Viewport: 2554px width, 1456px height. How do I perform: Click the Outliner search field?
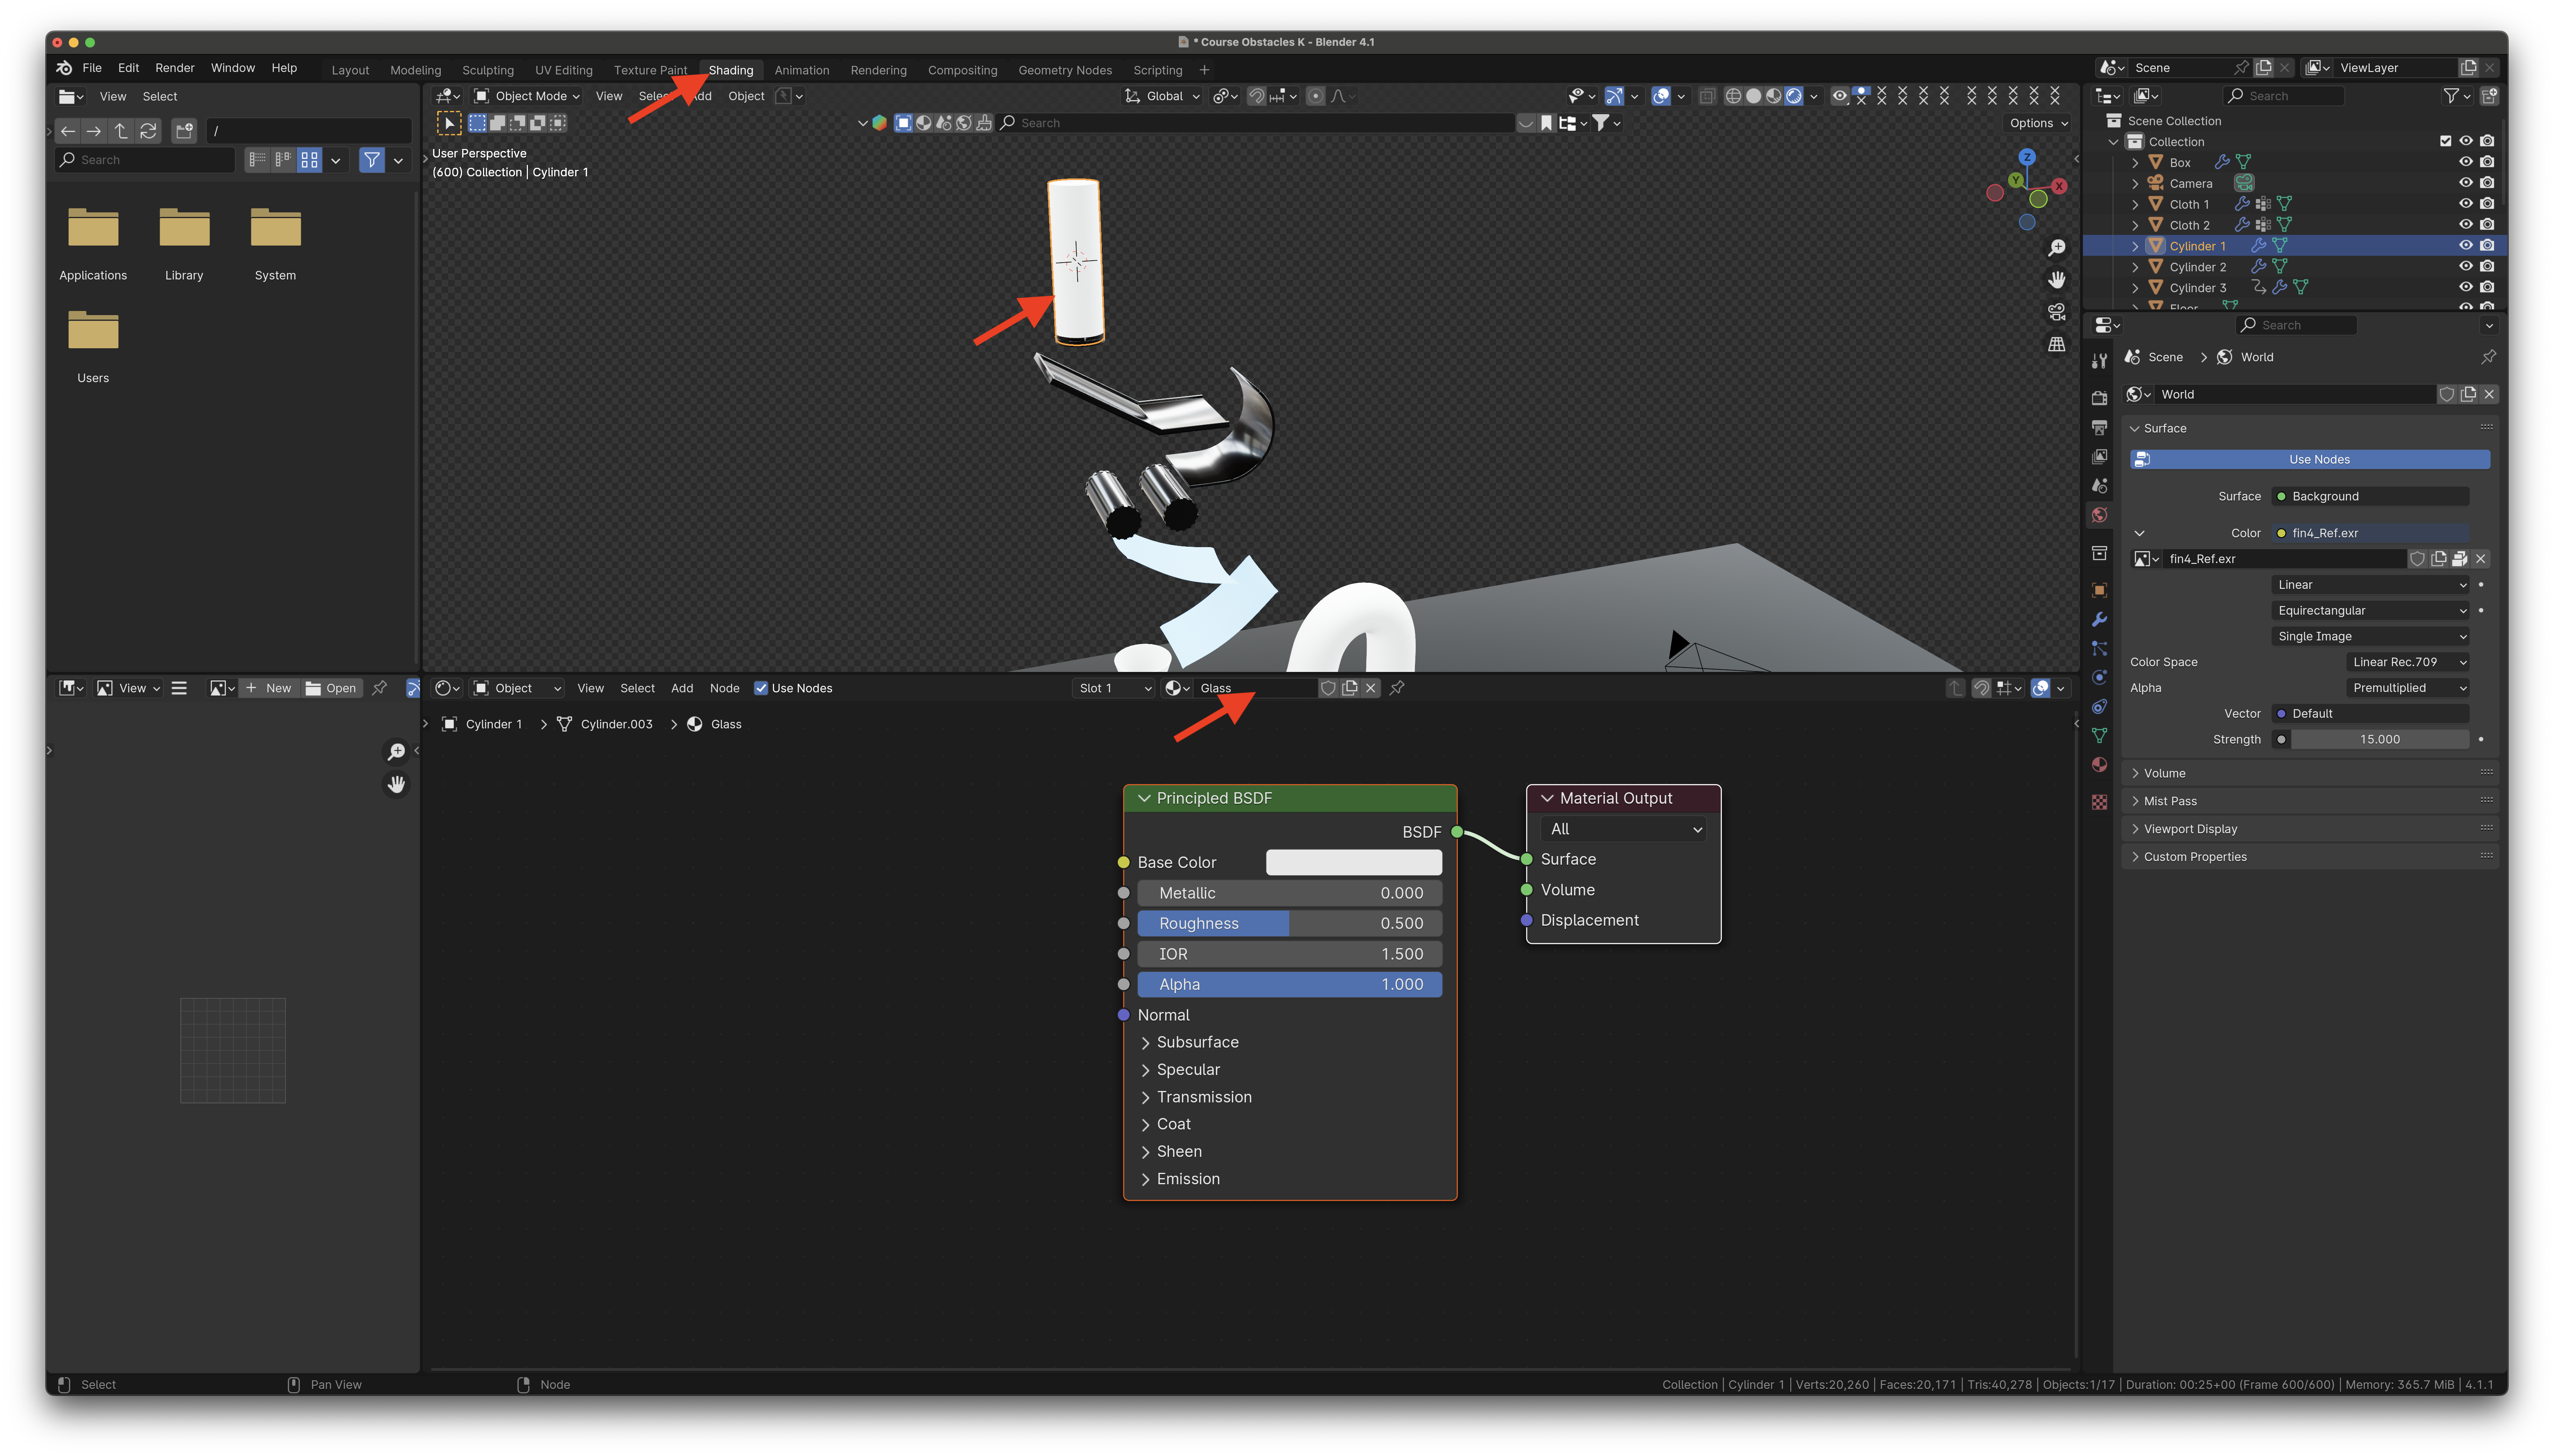tap(2283, 96)
